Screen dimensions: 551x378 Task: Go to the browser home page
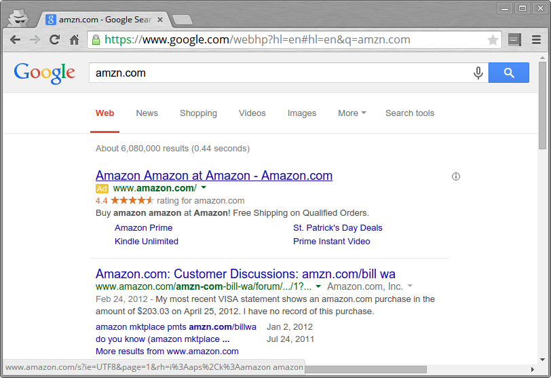point(74,40)
